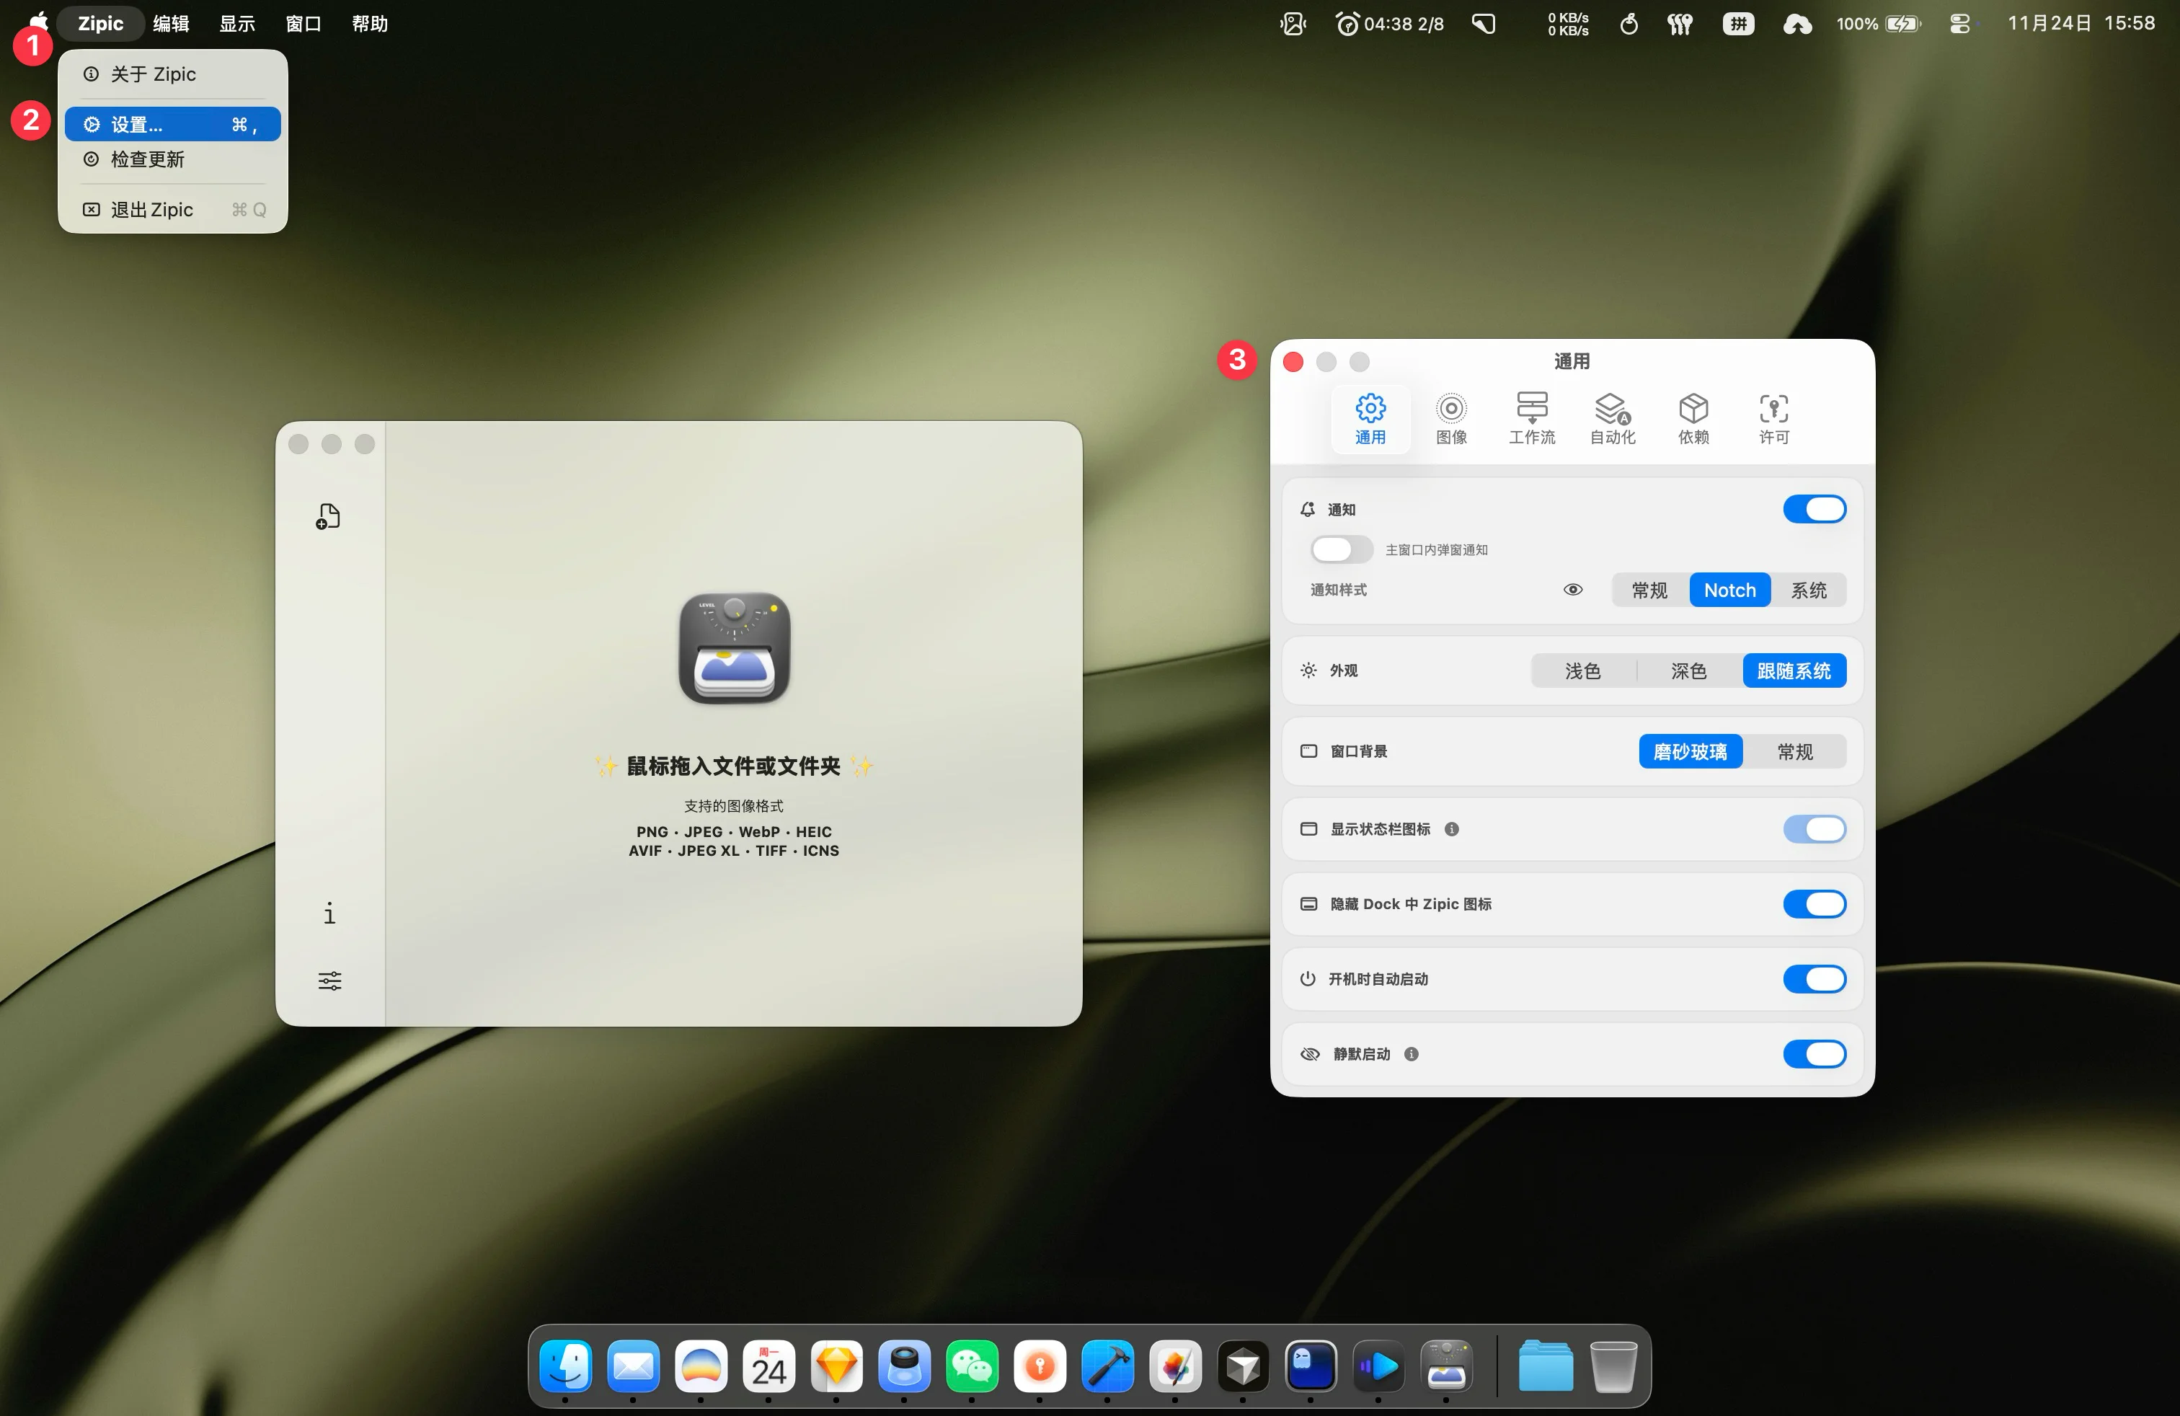Click the add file icon in sidebar

(328, 516)
